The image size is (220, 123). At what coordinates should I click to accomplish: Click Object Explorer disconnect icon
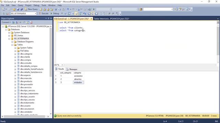(x=17, y=22)
